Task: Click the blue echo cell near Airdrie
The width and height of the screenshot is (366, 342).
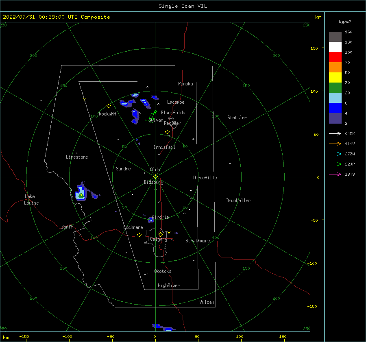Action: 151,220
